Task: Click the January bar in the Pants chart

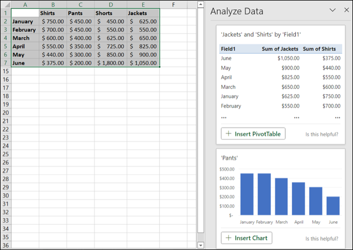Action: pos(247,194)
